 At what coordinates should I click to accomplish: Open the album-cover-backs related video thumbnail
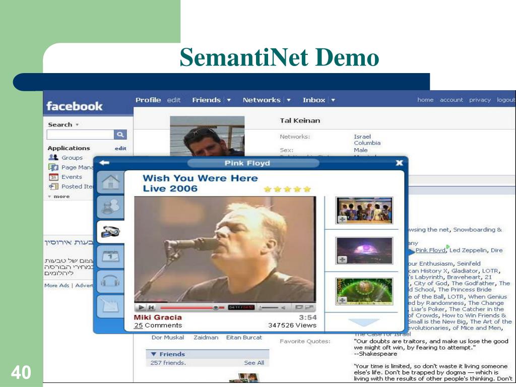click(364, 210)
